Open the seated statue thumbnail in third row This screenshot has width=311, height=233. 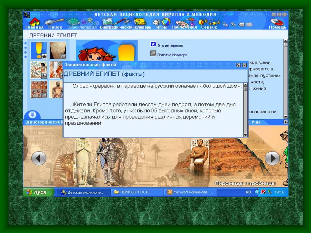pos(56,89)
